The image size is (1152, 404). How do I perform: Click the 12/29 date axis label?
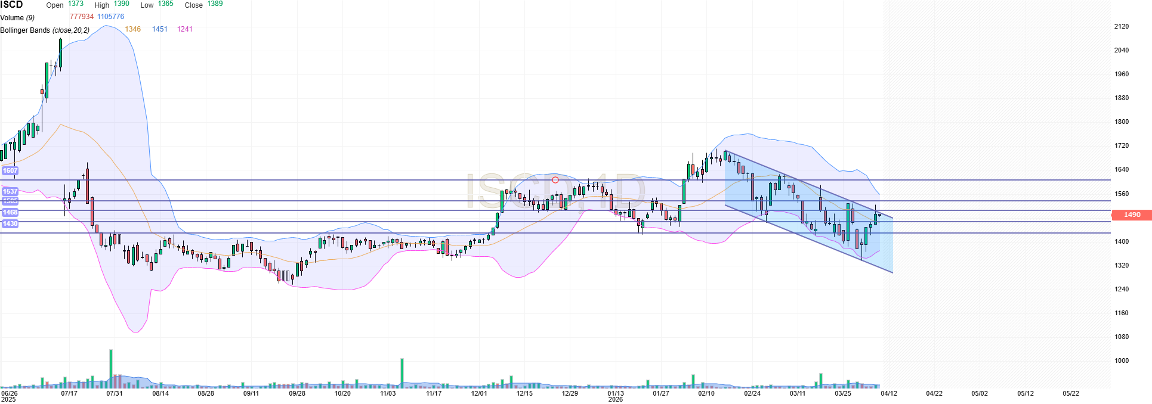(x=570, y=393)
